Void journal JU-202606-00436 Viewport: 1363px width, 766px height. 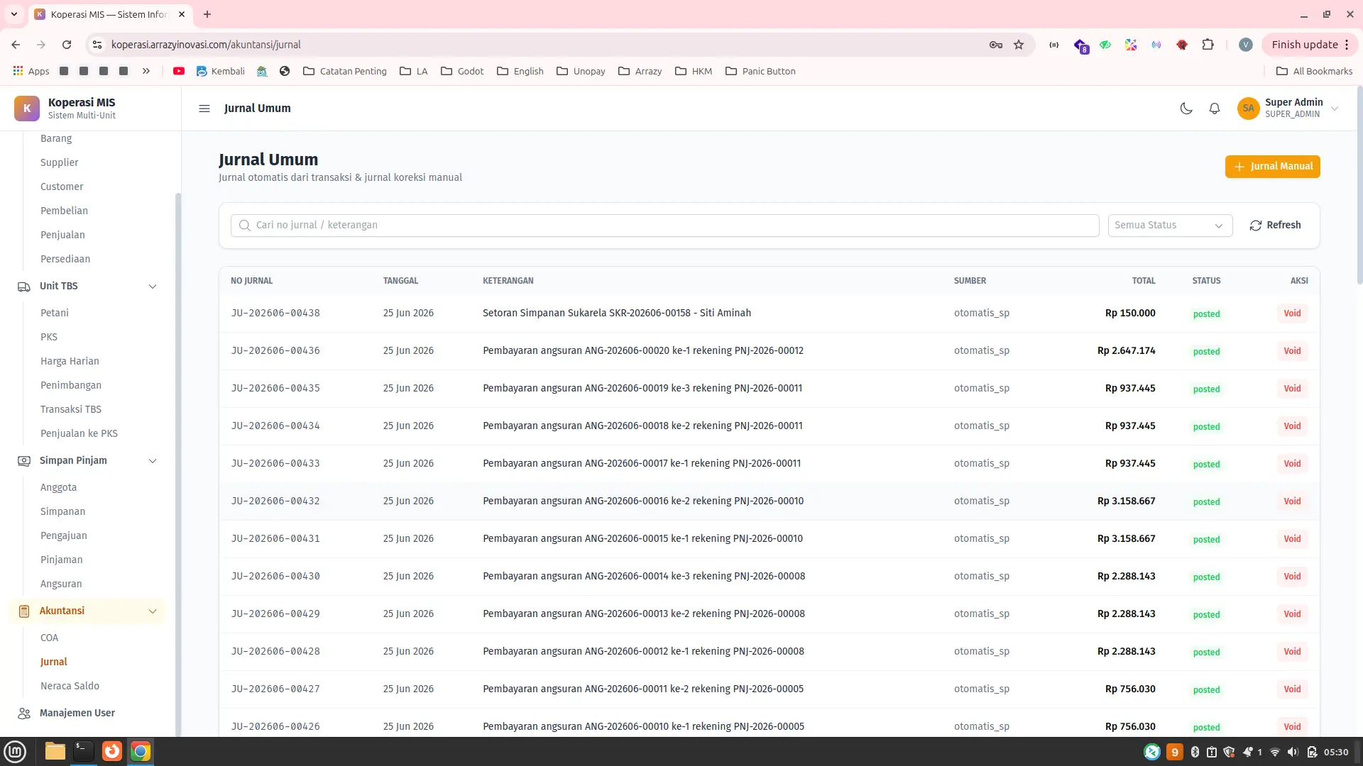coord(1292,351)
